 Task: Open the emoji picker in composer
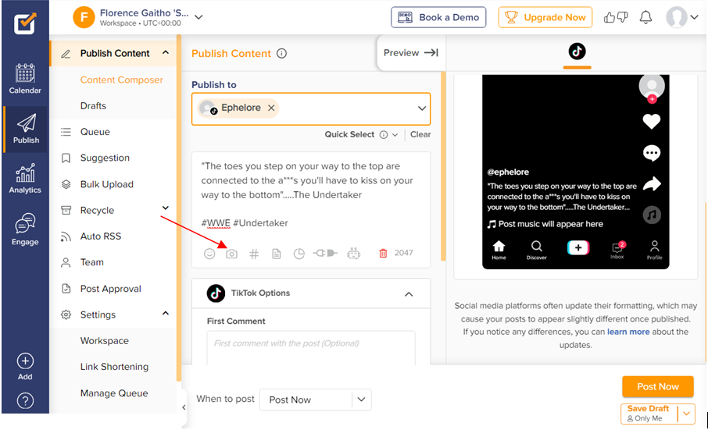tap(209, 254)
